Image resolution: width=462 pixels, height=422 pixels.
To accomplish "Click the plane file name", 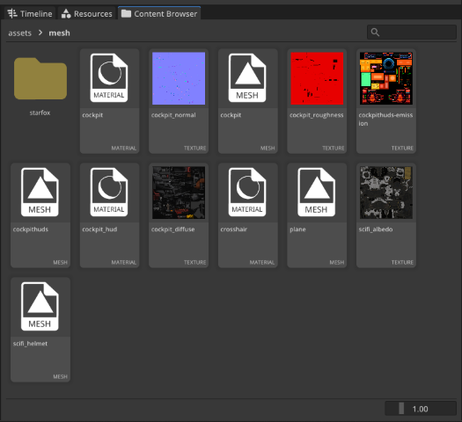I will point(297,229).
